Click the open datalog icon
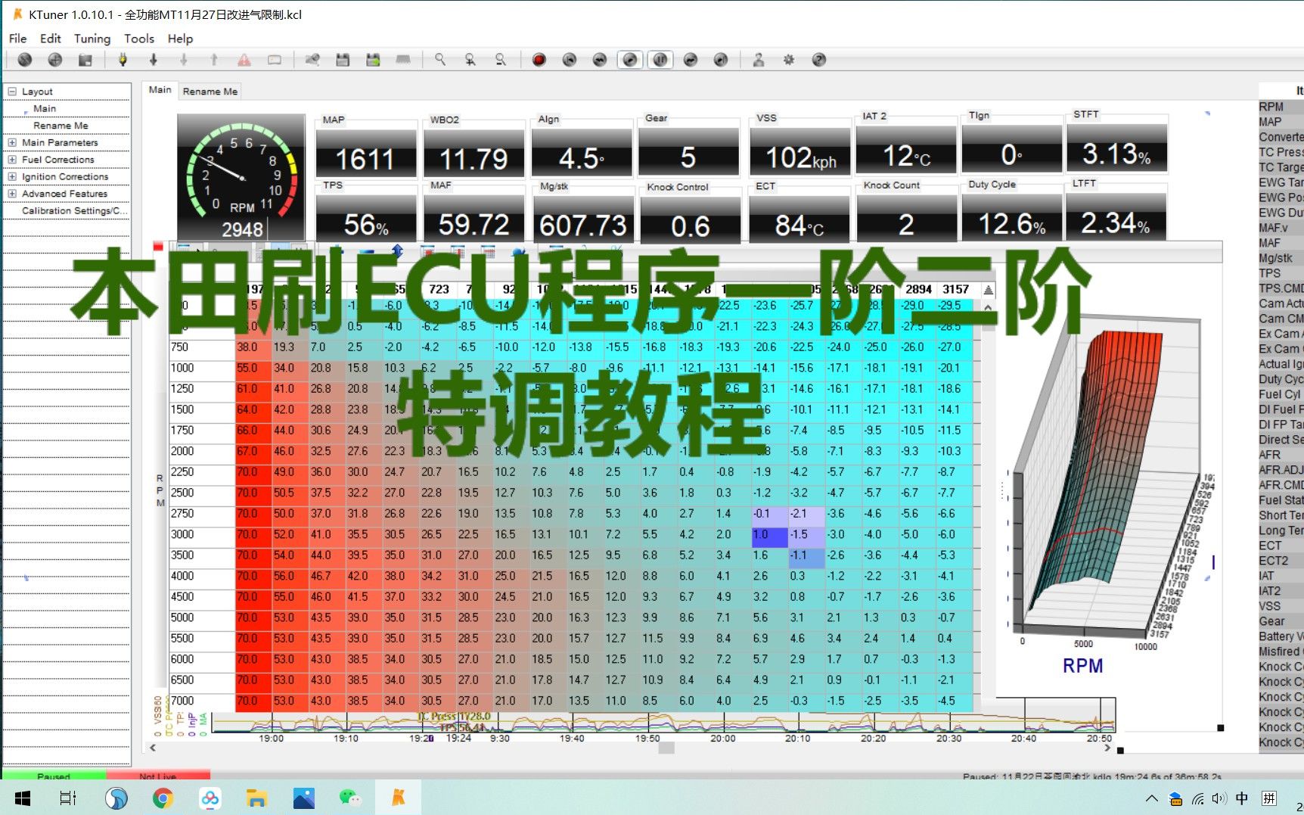Image resolution: width=1304 pixels, height=815 pixels. (x=312, y=60)
